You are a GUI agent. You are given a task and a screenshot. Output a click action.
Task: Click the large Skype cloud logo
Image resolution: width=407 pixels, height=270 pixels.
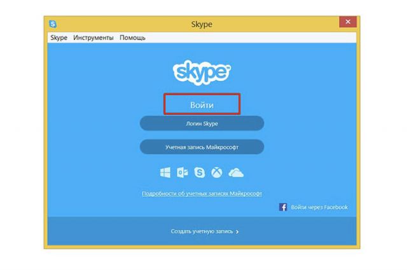pyautogui.click(x=202, y=72)
